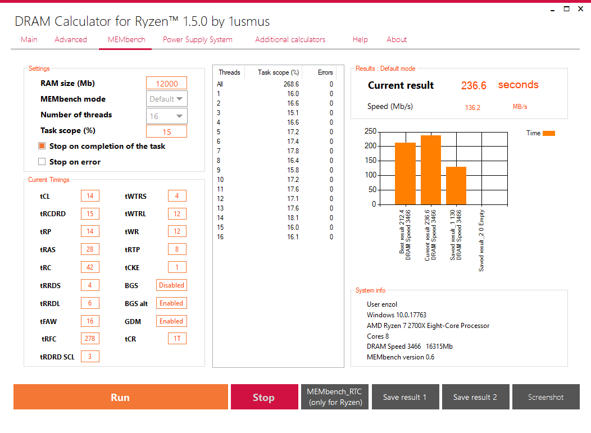The height and width of the screenshot is (433, 591).
Task: Click the RAM size input field
Action: [x=167, y=83]
